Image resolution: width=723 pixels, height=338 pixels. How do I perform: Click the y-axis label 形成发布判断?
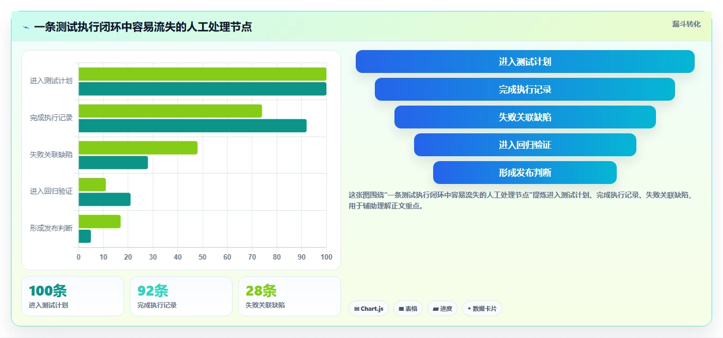pyautogui.click(x=51, y=228)
